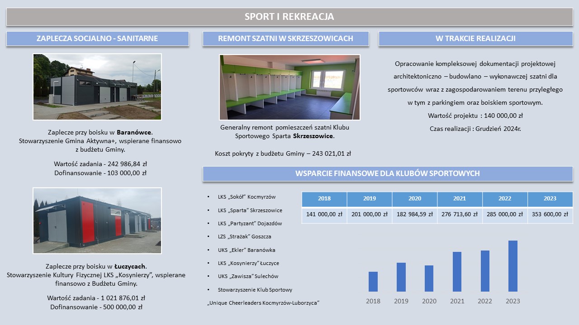Viewport: 579px width, 325px height.
Task: Click the Koszt pokryty z budżetu Gminy line
Action: click(283, 153)
